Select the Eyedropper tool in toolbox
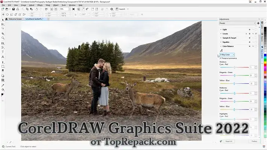 click(x=3, y=85)
